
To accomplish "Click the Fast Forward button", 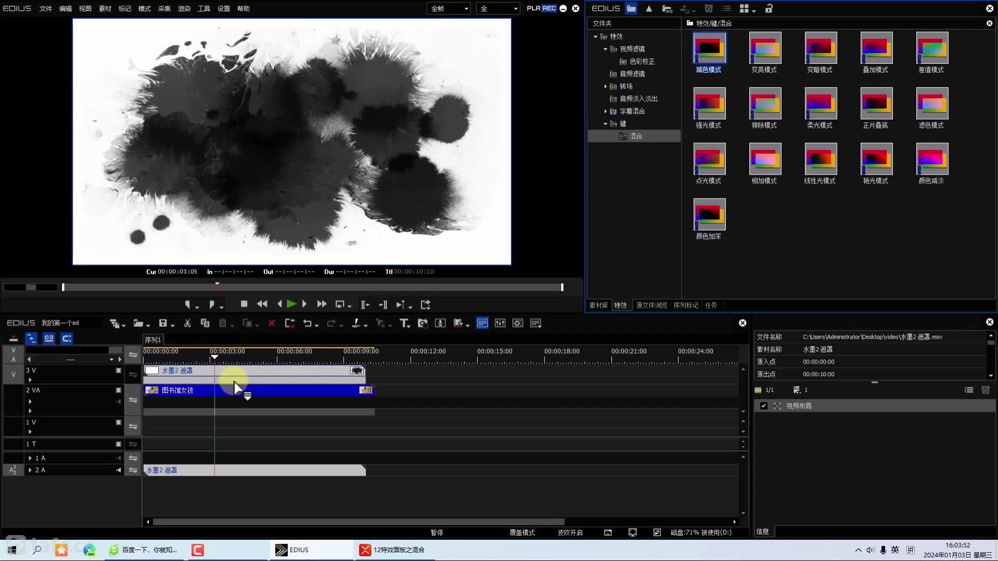I will [322, 304].
